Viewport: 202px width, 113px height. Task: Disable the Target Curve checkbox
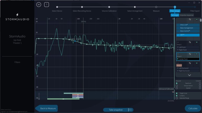click(x=177, y=93)
